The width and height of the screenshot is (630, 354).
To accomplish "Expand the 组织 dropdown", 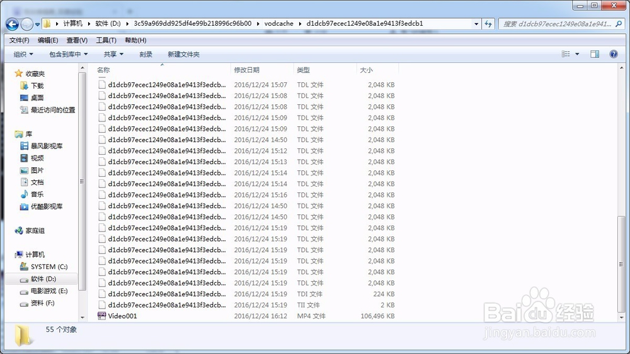I will (23, 54).
